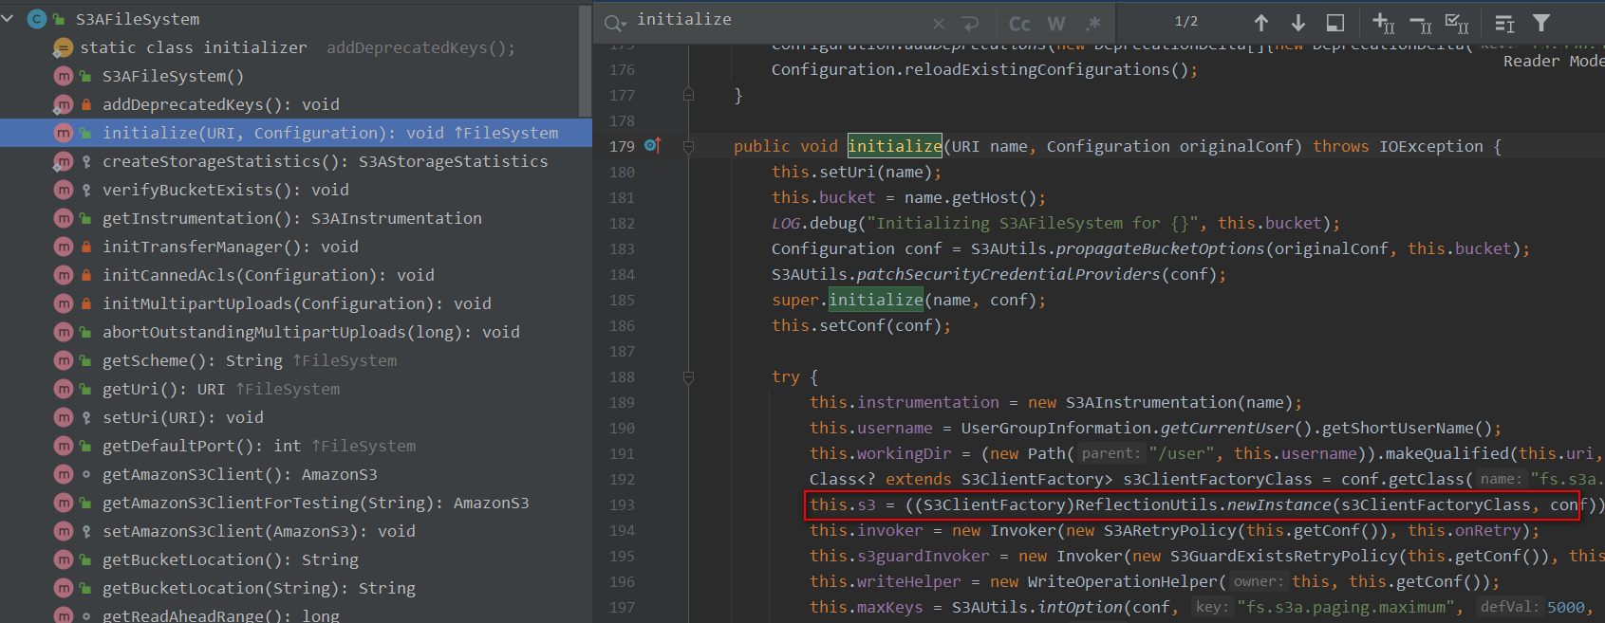The height and width of the screenshot is (623, 1605).
Task: Collapse the S3AFileSystem class node
Action: click(x=9, y=19)
